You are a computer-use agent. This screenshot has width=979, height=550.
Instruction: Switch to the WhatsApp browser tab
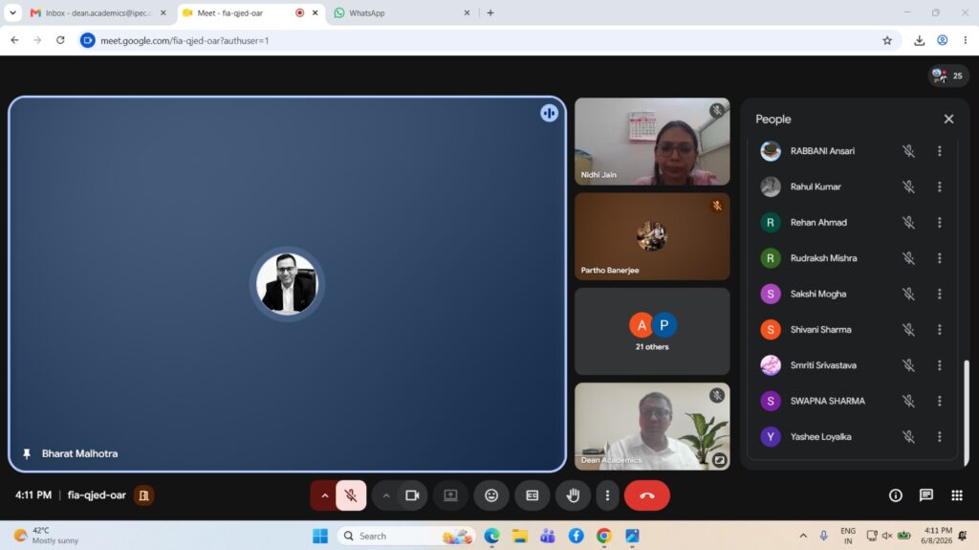(x=402, y=12)
